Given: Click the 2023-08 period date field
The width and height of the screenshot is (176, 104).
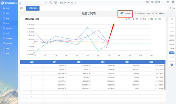Looking at the screenshot, I should tap(67, 3).
